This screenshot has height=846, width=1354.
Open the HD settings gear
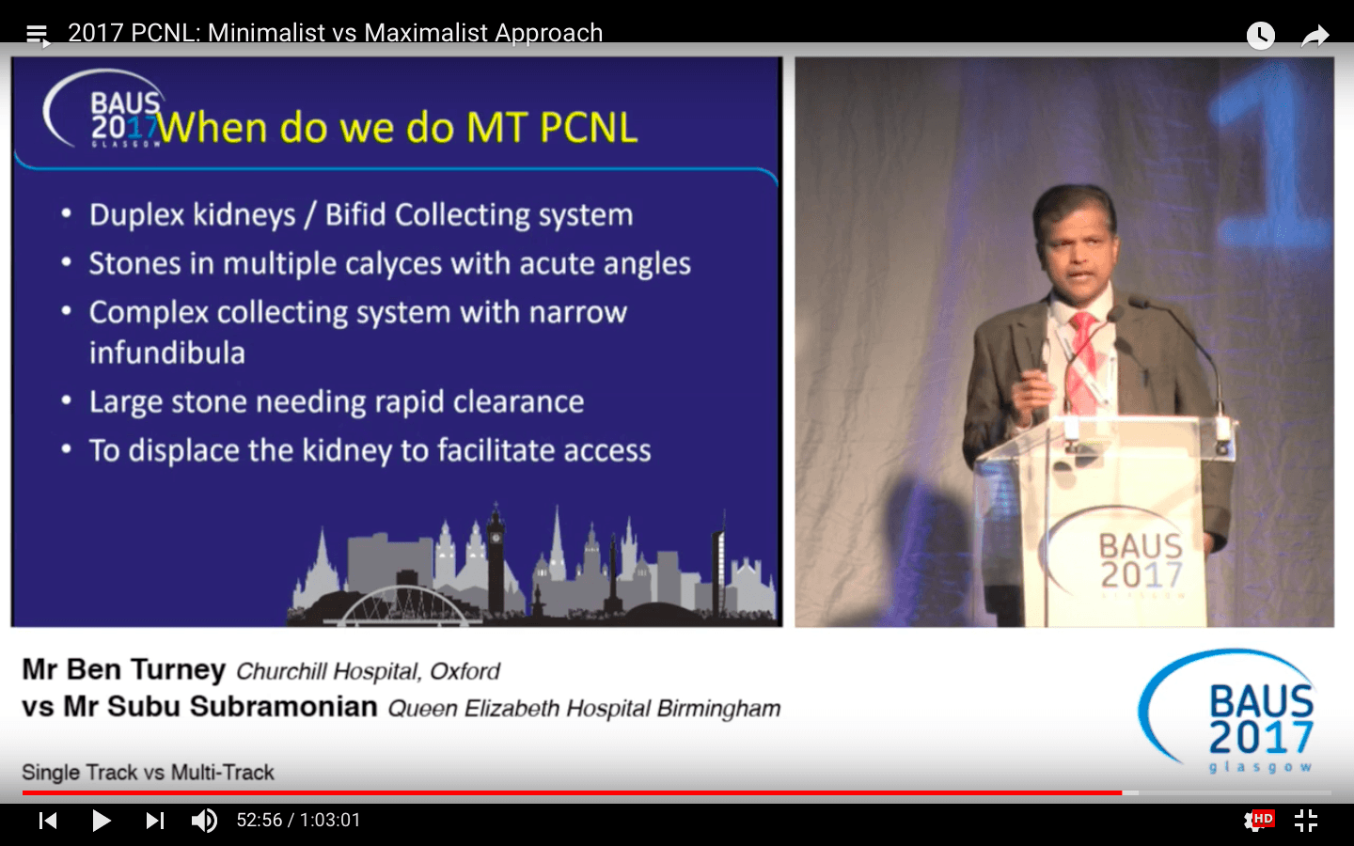tap(1258, 821)
